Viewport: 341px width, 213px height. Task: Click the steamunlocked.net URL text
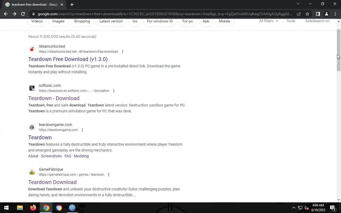tap(78, 52)
